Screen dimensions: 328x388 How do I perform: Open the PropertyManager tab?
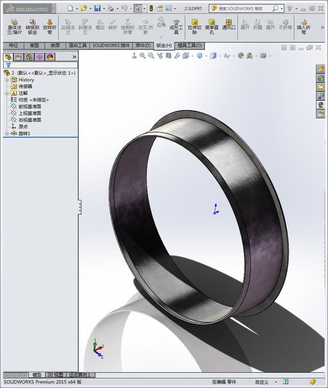(x=18, y=57)
